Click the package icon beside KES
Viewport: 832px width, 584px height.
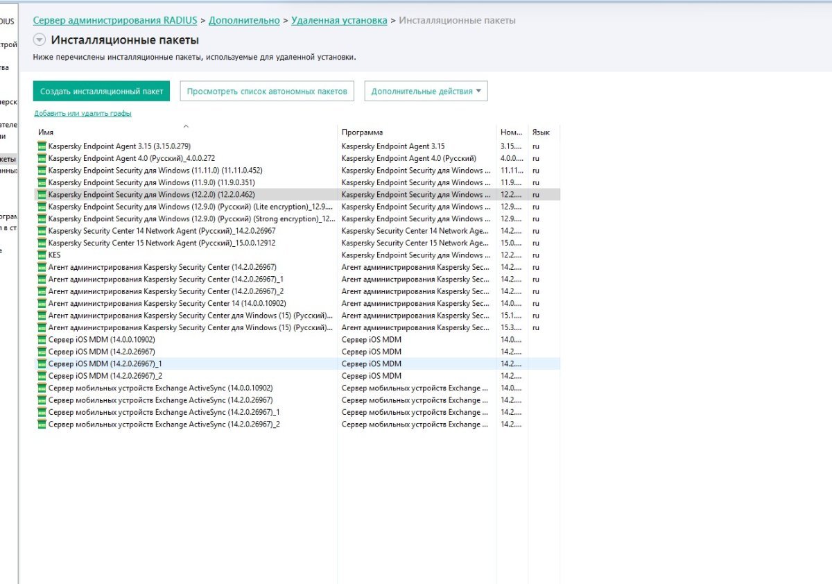click(42, 255)
